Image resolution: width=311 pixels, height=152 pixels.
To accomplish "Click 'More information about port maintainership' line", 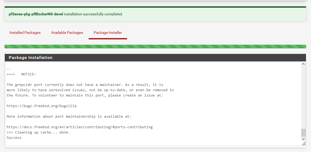I will point(69,116).
